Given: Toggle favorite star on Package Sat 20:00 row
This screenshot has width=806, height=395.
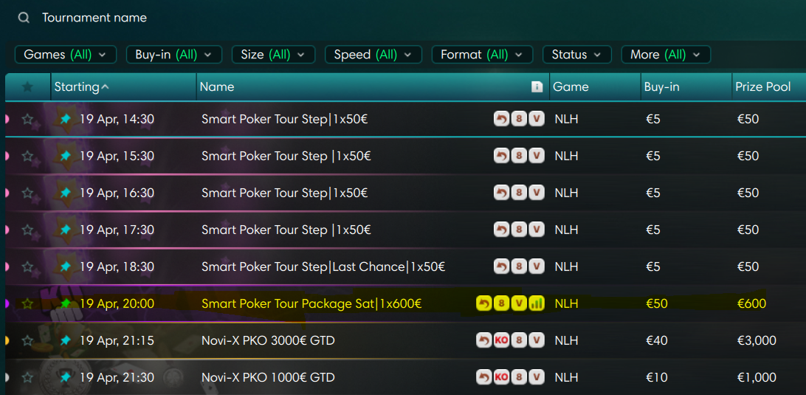Looking at the screenshot, I should 27,303.
